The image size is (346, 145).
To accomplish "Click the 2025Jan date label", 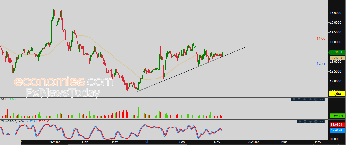I will click(x=253, y=142).
